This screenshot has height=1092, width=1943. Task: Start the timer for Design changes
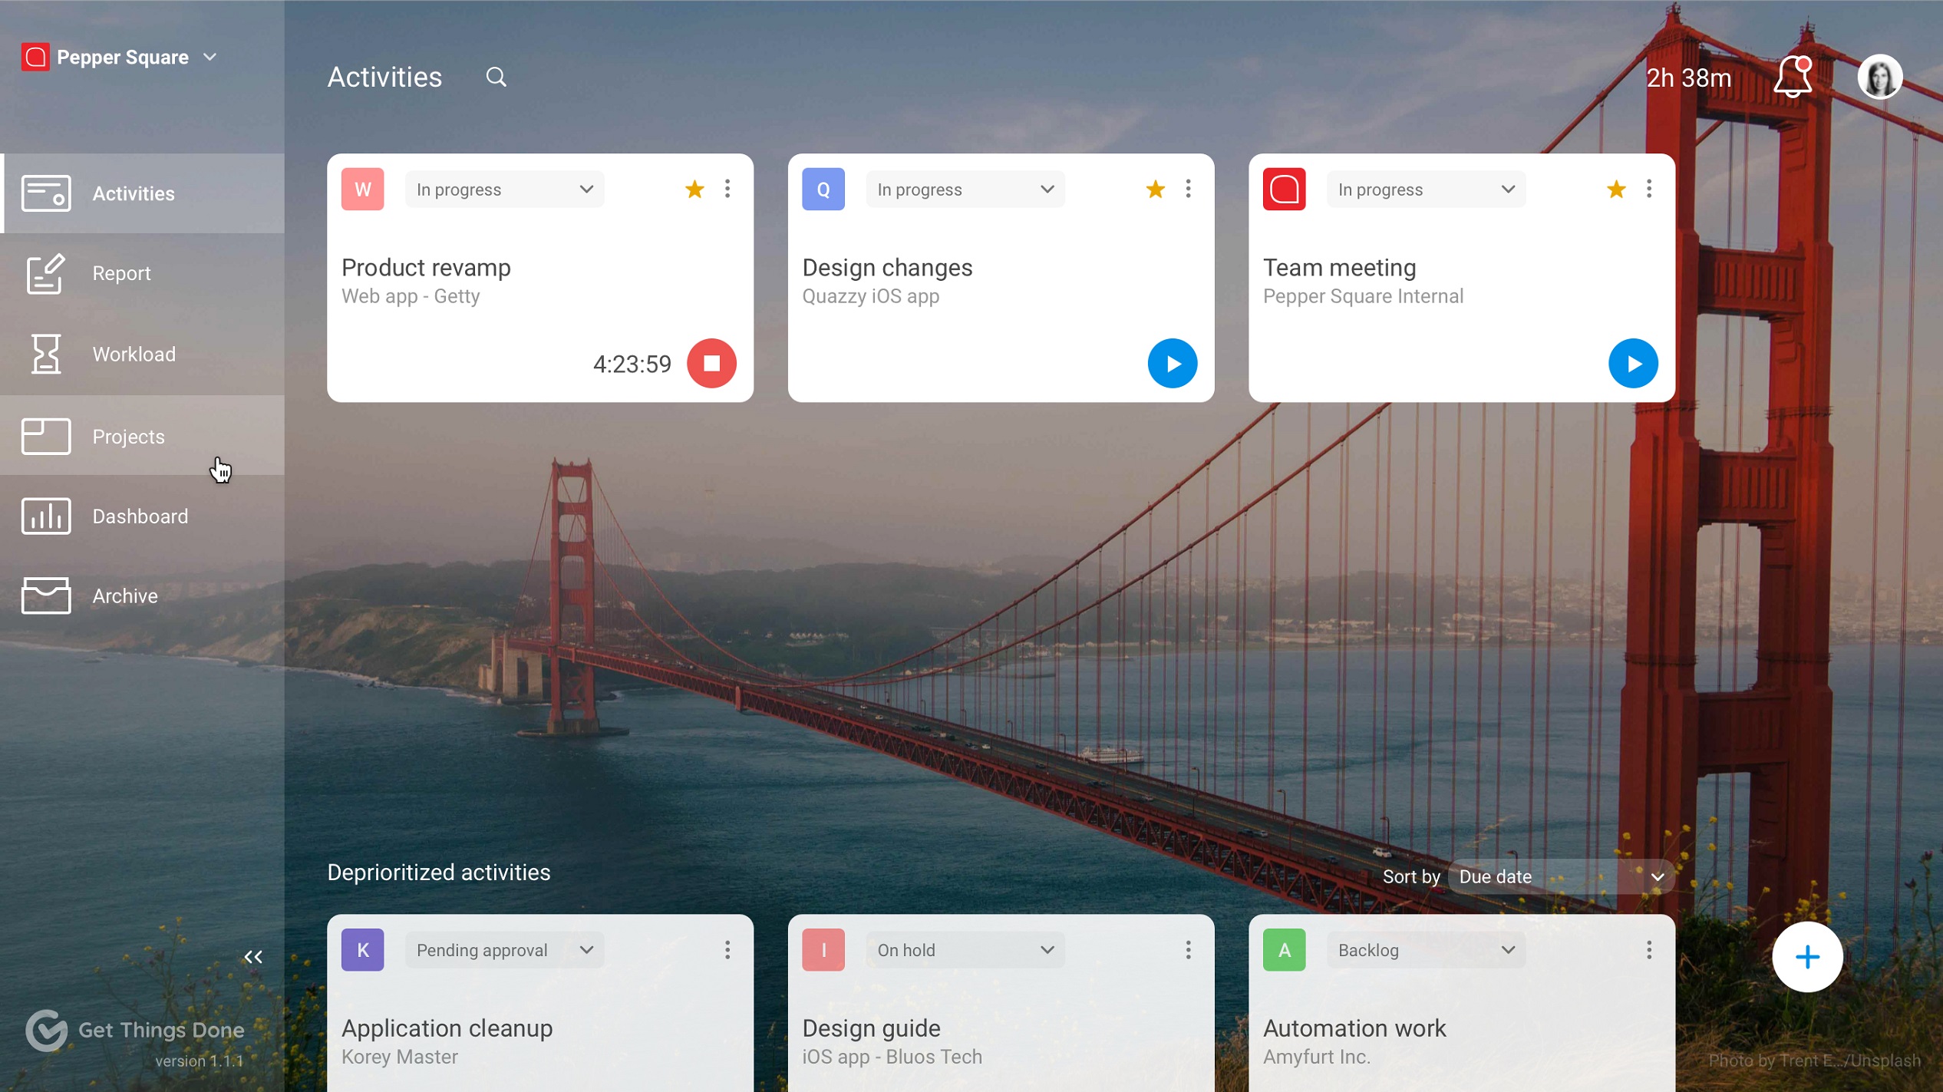point(1171,363)
